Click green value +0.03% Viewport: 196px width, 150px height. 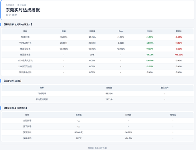(150, 49)
